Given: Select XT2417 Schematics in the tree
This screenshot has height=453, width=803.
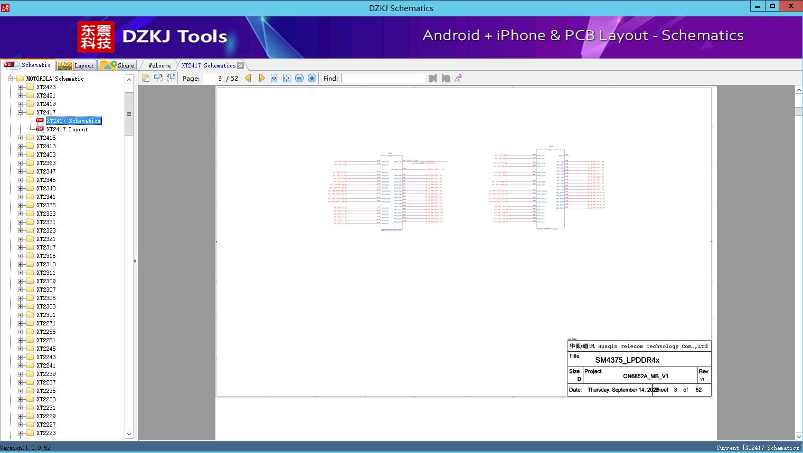Looking at the screenshot, I should coord(73,121).
